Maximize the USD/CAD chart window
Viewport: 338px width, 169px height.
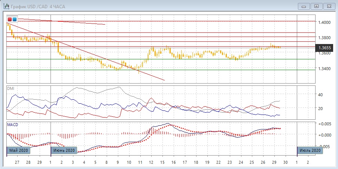click(317, 6)
